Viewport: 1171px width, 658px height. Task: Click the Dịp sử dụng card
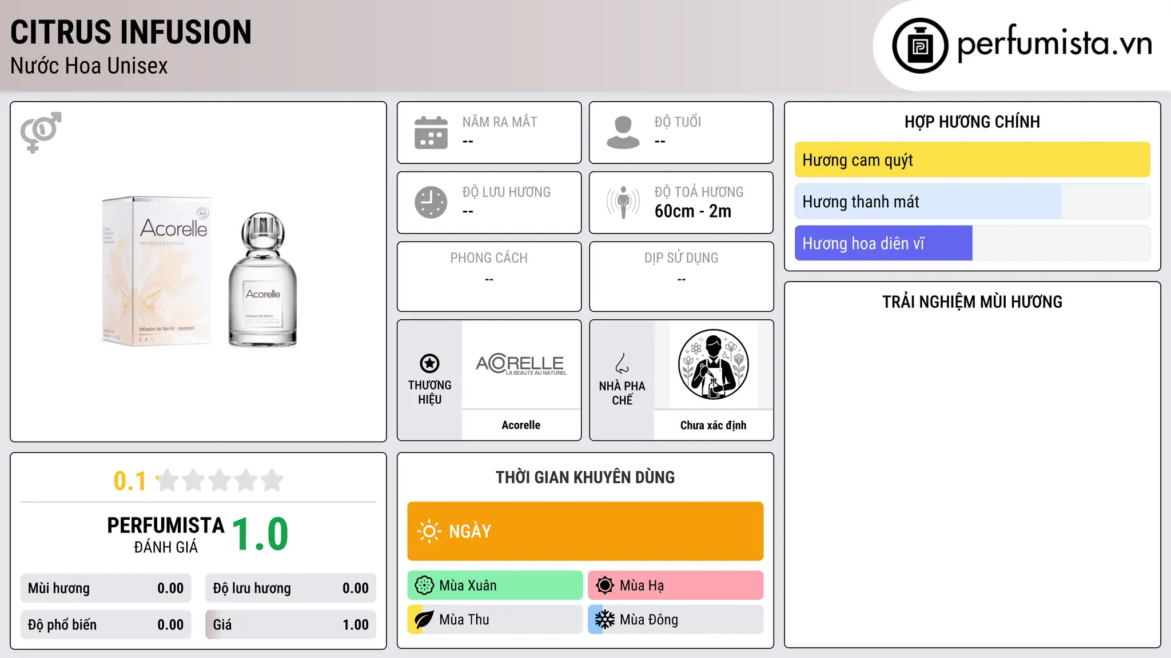click(x=682, y=276)
